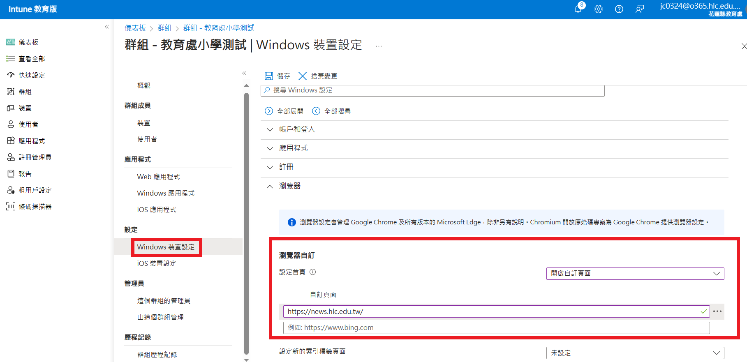
Task: Open 條碼掃描器 in left sidebar
Action: pos(35,207)
